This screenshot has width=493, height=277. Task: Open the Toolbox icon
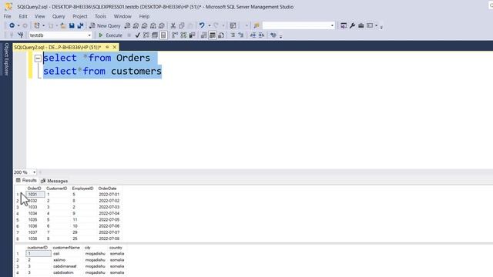[361, 25]
